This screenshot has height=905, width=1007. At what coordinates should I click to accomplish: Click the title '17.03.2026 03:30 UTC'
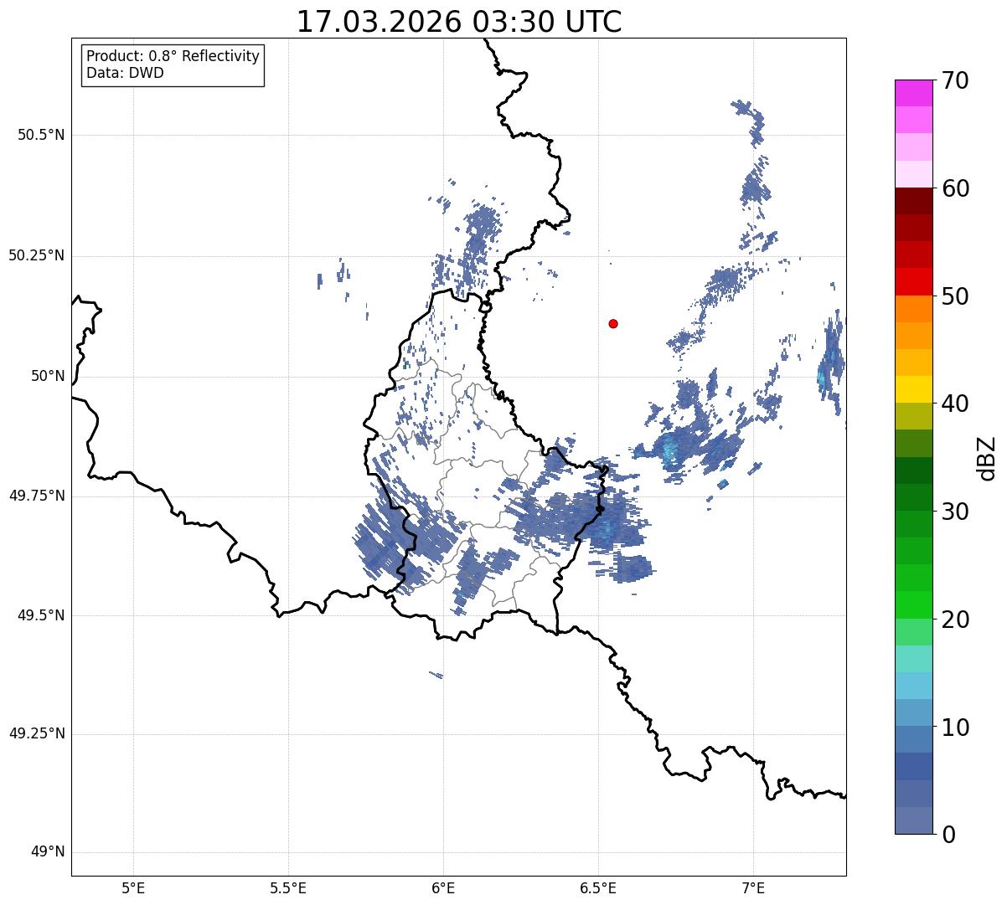click(459, 22)
